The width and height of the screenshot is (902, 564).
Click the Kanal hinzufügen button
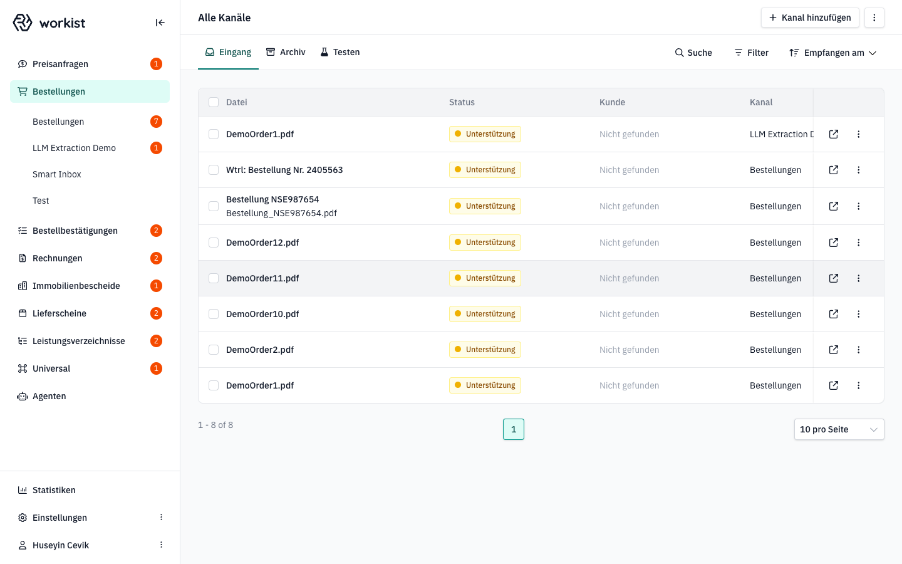(x=810, y=18)
